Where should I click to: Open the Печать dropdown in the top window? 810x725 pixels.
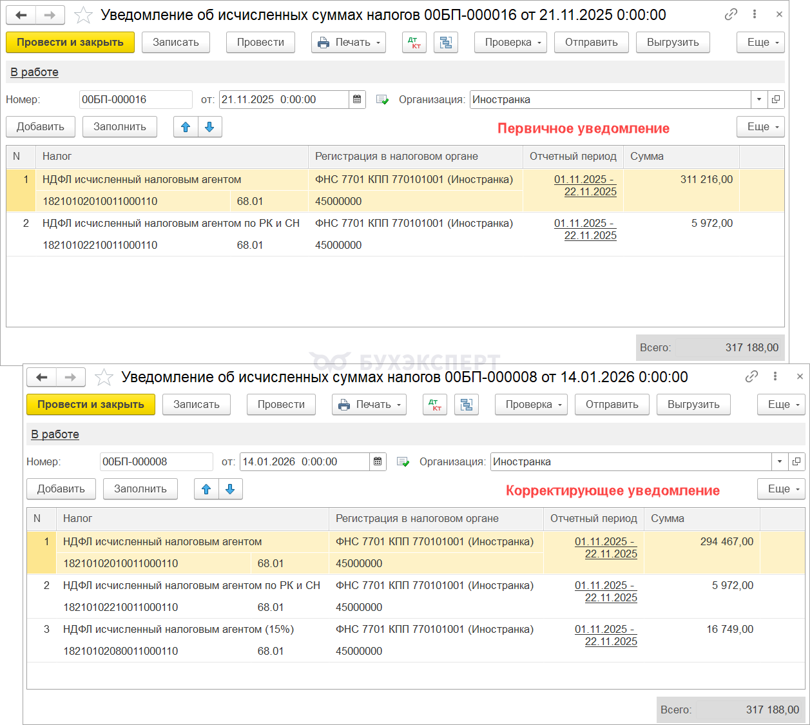348,43
